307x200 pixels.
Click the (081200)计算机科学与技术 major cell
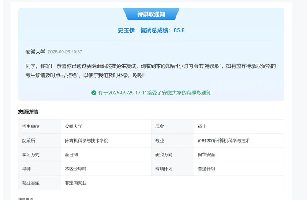pos(224,141)
